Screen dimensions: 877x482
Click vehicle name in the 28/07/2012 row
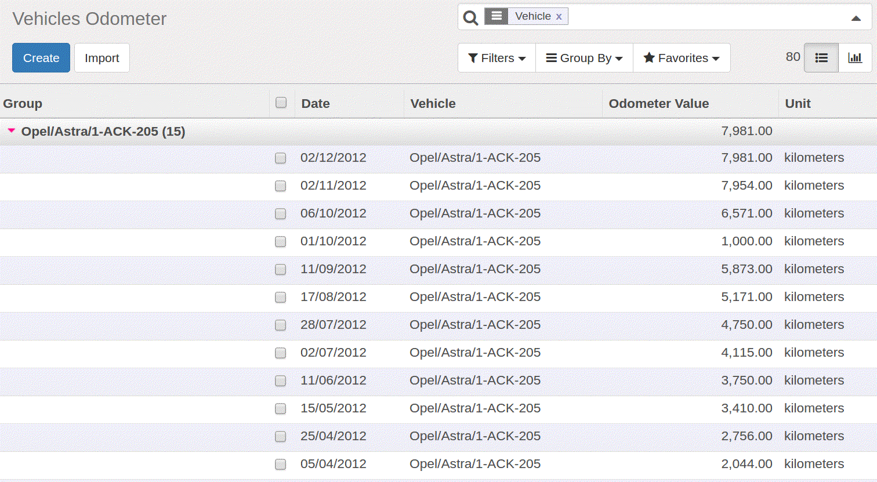point(475,325)
